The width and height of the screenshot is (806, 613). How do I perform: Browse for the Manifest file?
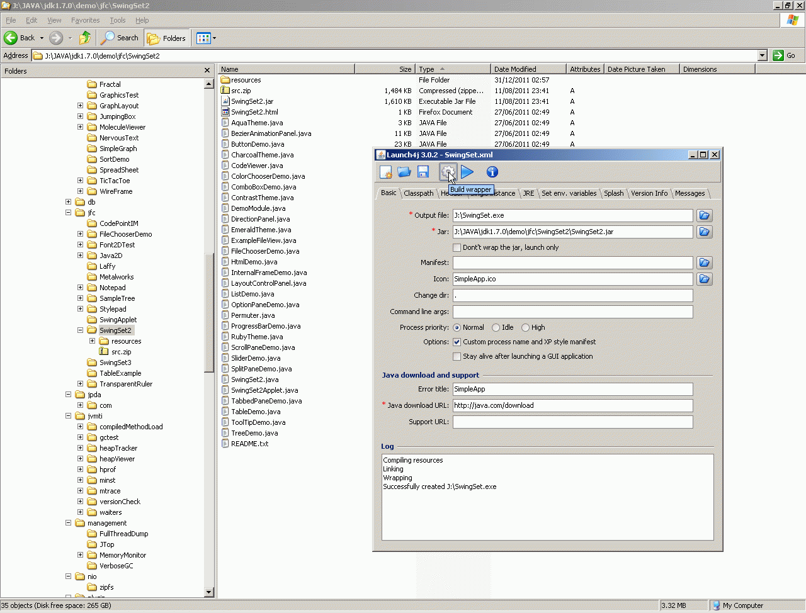pos(704,262)
